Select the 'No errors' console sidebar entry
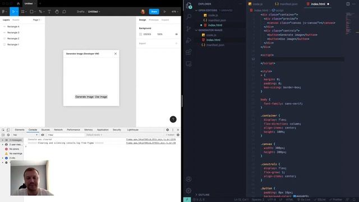 (14, 149)
